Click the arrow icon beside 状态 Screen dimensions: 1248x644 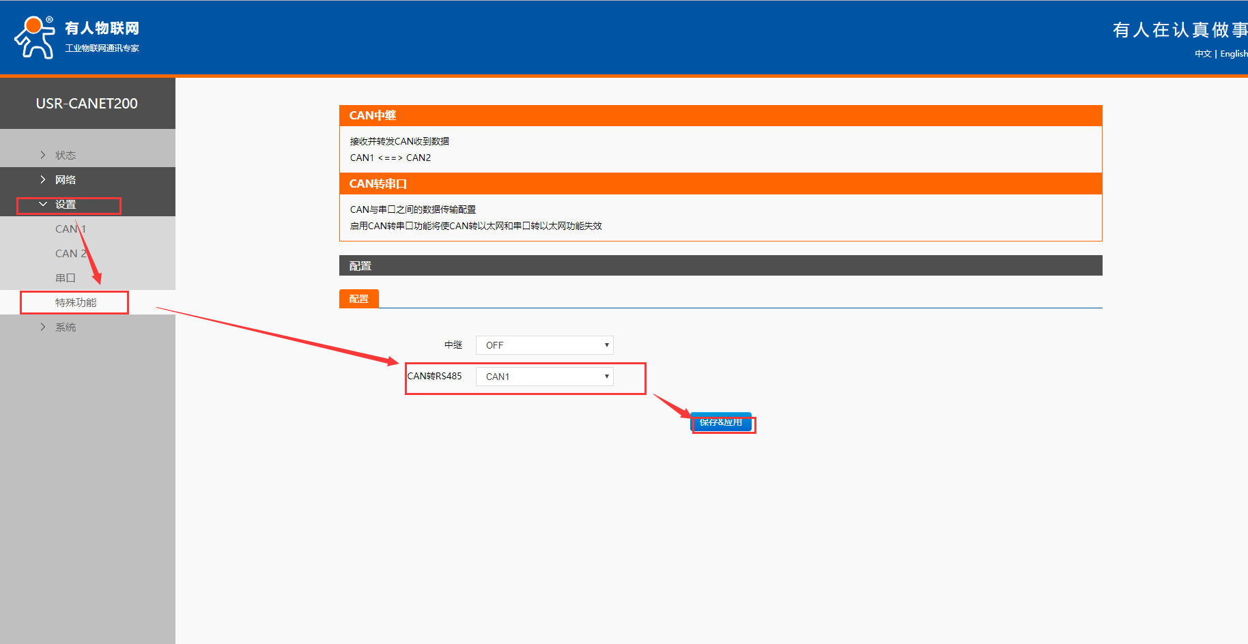pyautogui.click(x=43, y=156)
